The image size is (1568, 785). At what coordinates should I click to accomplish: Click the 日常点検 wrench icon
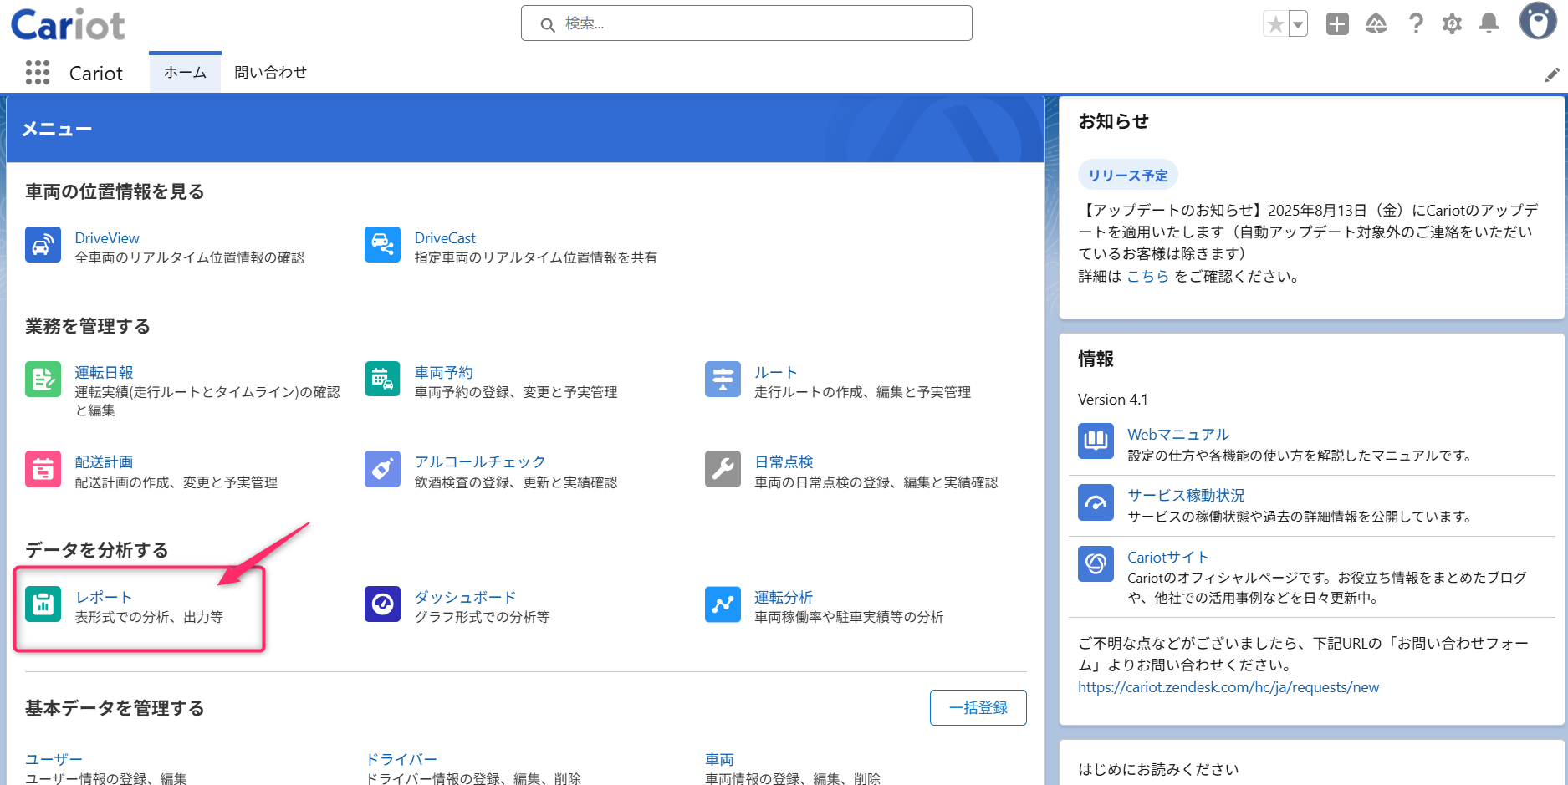pos(723,469)
